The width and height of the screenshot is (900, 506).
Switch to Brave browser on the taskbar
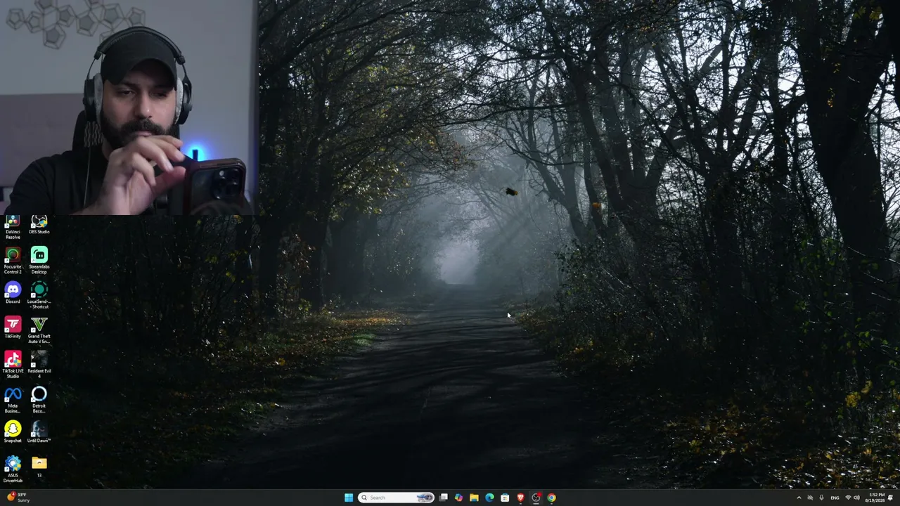pyautogui.click(x=520, y=498)
